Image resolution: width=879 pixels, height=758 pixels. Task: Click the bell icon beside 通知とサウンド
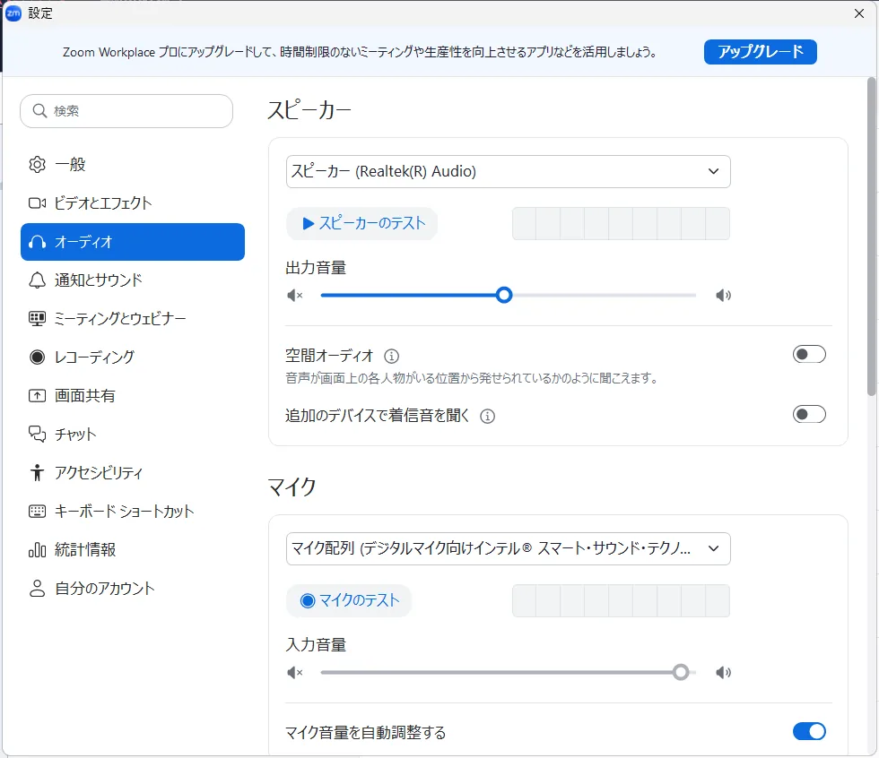click(x=37, y=280)
